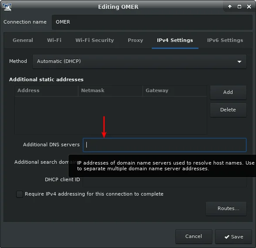
Task: Open the Wi-Fi Security tab
Action: [x=95, y=40]
